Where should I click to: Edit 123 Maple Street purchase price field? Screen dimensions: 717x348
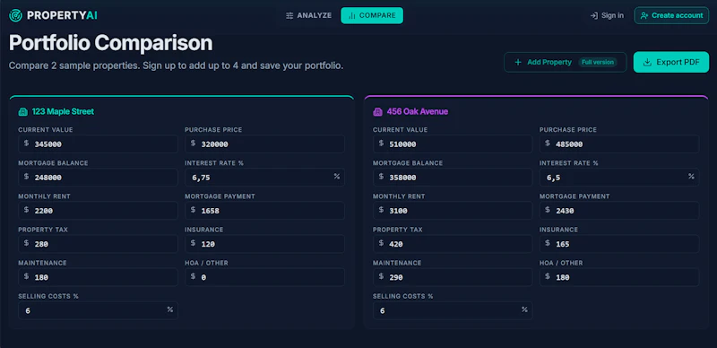(x=264, y=144)
